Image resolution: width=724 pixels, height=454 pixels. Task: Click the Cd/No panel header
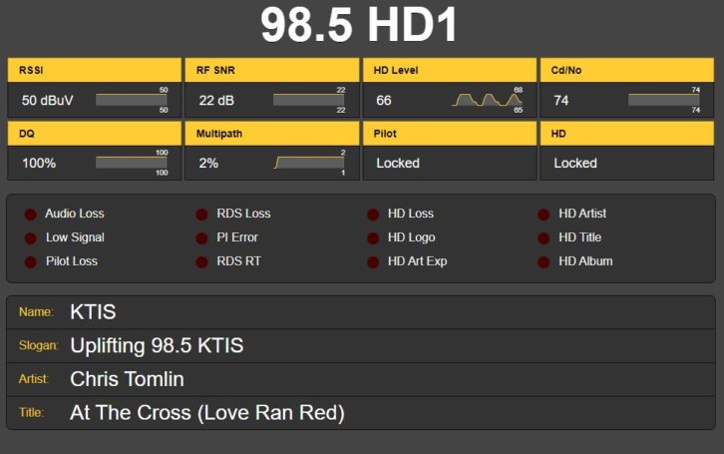pos(627,70)
